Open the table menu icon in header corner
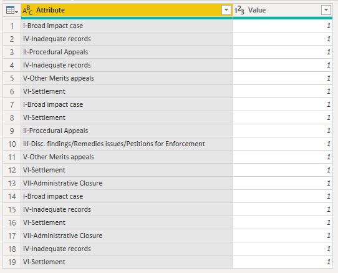338x273 pixels. tap(12, 10)
